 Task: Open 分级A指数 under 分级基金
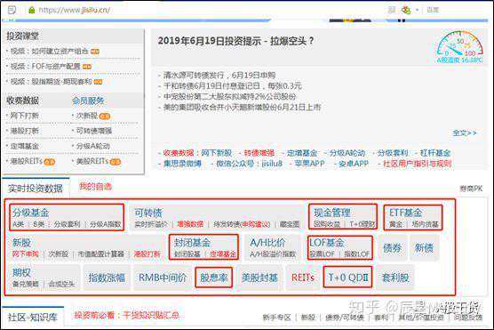106,224
